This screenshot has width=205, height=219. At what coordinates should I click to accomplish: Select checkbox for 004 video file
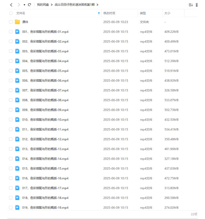(11, 61)
